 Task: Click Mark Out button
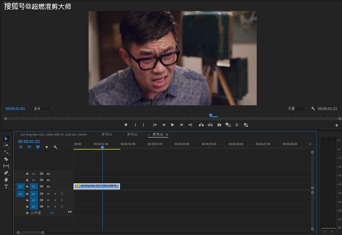click(x=143, y=125)
